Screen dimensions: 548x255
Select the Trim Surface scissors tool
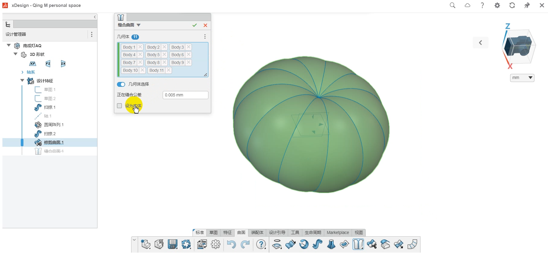[371, 244]
